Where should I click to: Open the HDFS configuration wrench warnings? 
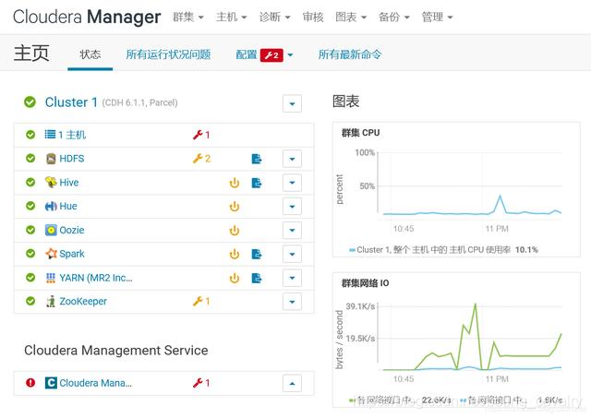click(201, 159)
